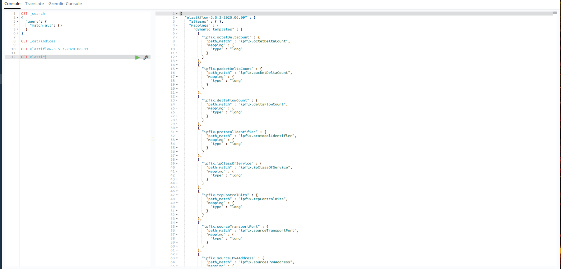The width and height of the screenshot is (561, 269).
Task: Fold the "ipfix.protocolIdentifier" block
Action: (x=177, y=132)
